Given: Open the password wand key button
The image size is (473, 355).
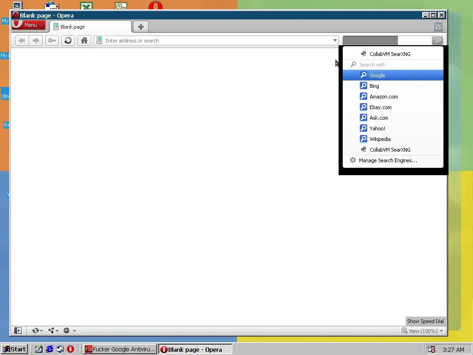Looking at the screenshot, I should pyautogui.click(x=52, y=41).
